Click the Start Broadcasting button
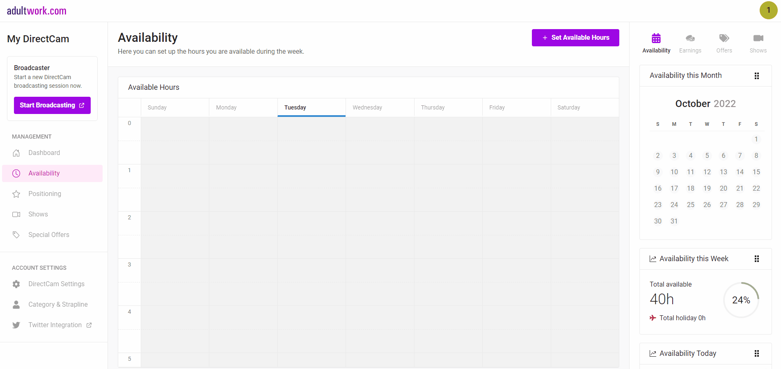Image resolution: width=781 pixels, height=369 pixels. point(52,105)
